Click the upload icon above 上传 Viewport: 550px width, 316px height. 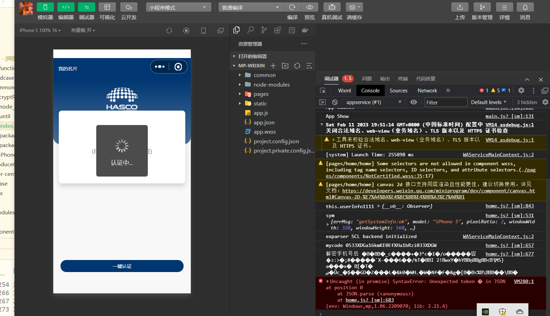(460, 7)
